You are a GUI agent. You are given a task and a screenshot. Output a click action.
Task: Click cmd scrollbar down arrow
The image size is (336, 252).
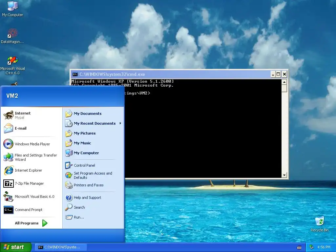(284, 175)
